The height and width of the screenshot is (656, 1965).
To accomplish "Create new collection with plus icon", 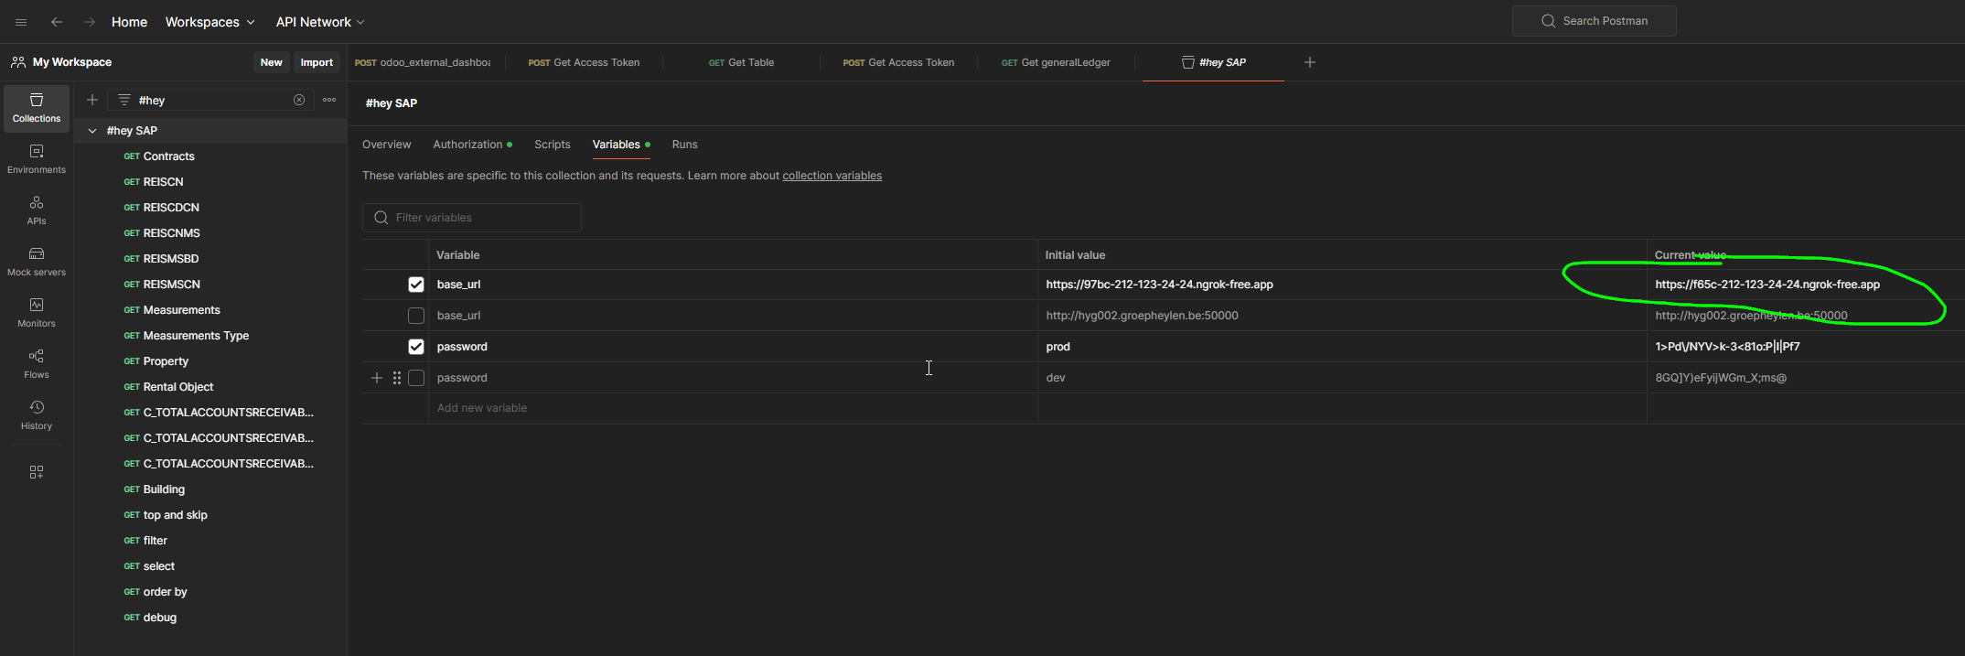I will click(92, 100).
